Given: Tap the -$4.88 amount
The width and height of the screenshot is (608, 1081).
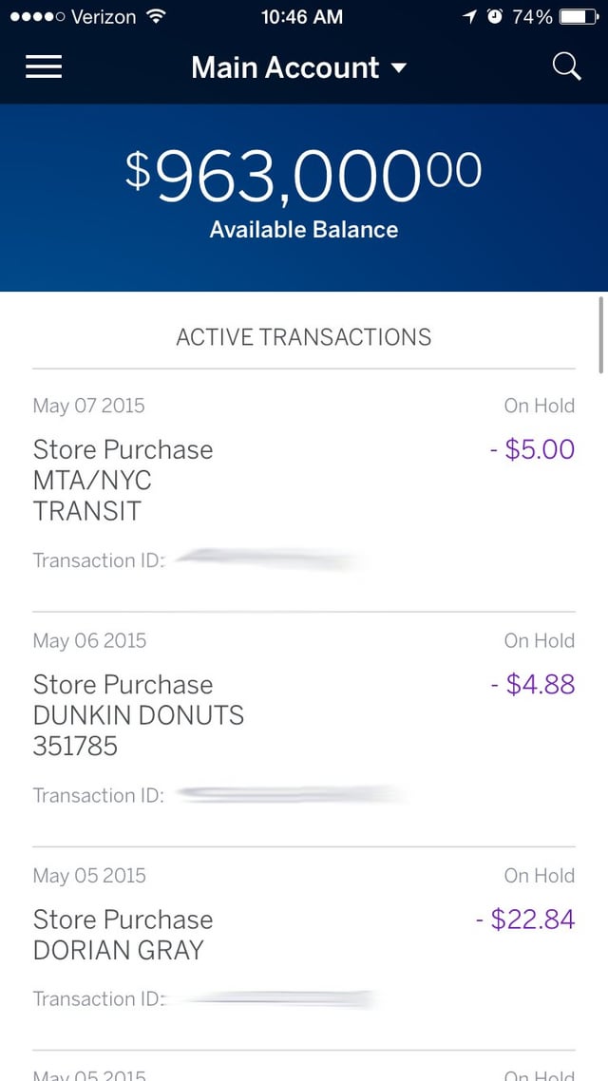Looking at the screenshot, I should pos(533,684).
